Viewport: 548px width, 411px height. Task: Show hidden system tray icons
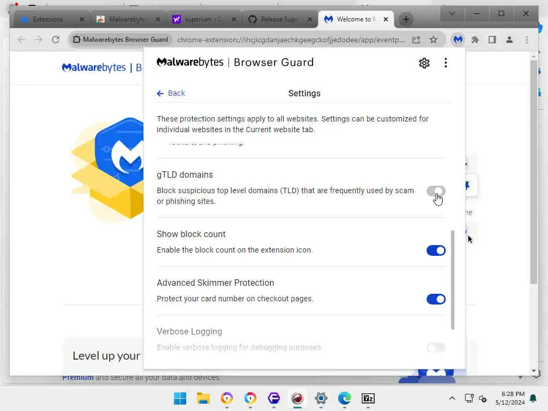(x=452, y=398)
